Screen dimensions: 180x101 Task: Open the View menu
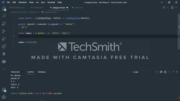click(31, 2)
